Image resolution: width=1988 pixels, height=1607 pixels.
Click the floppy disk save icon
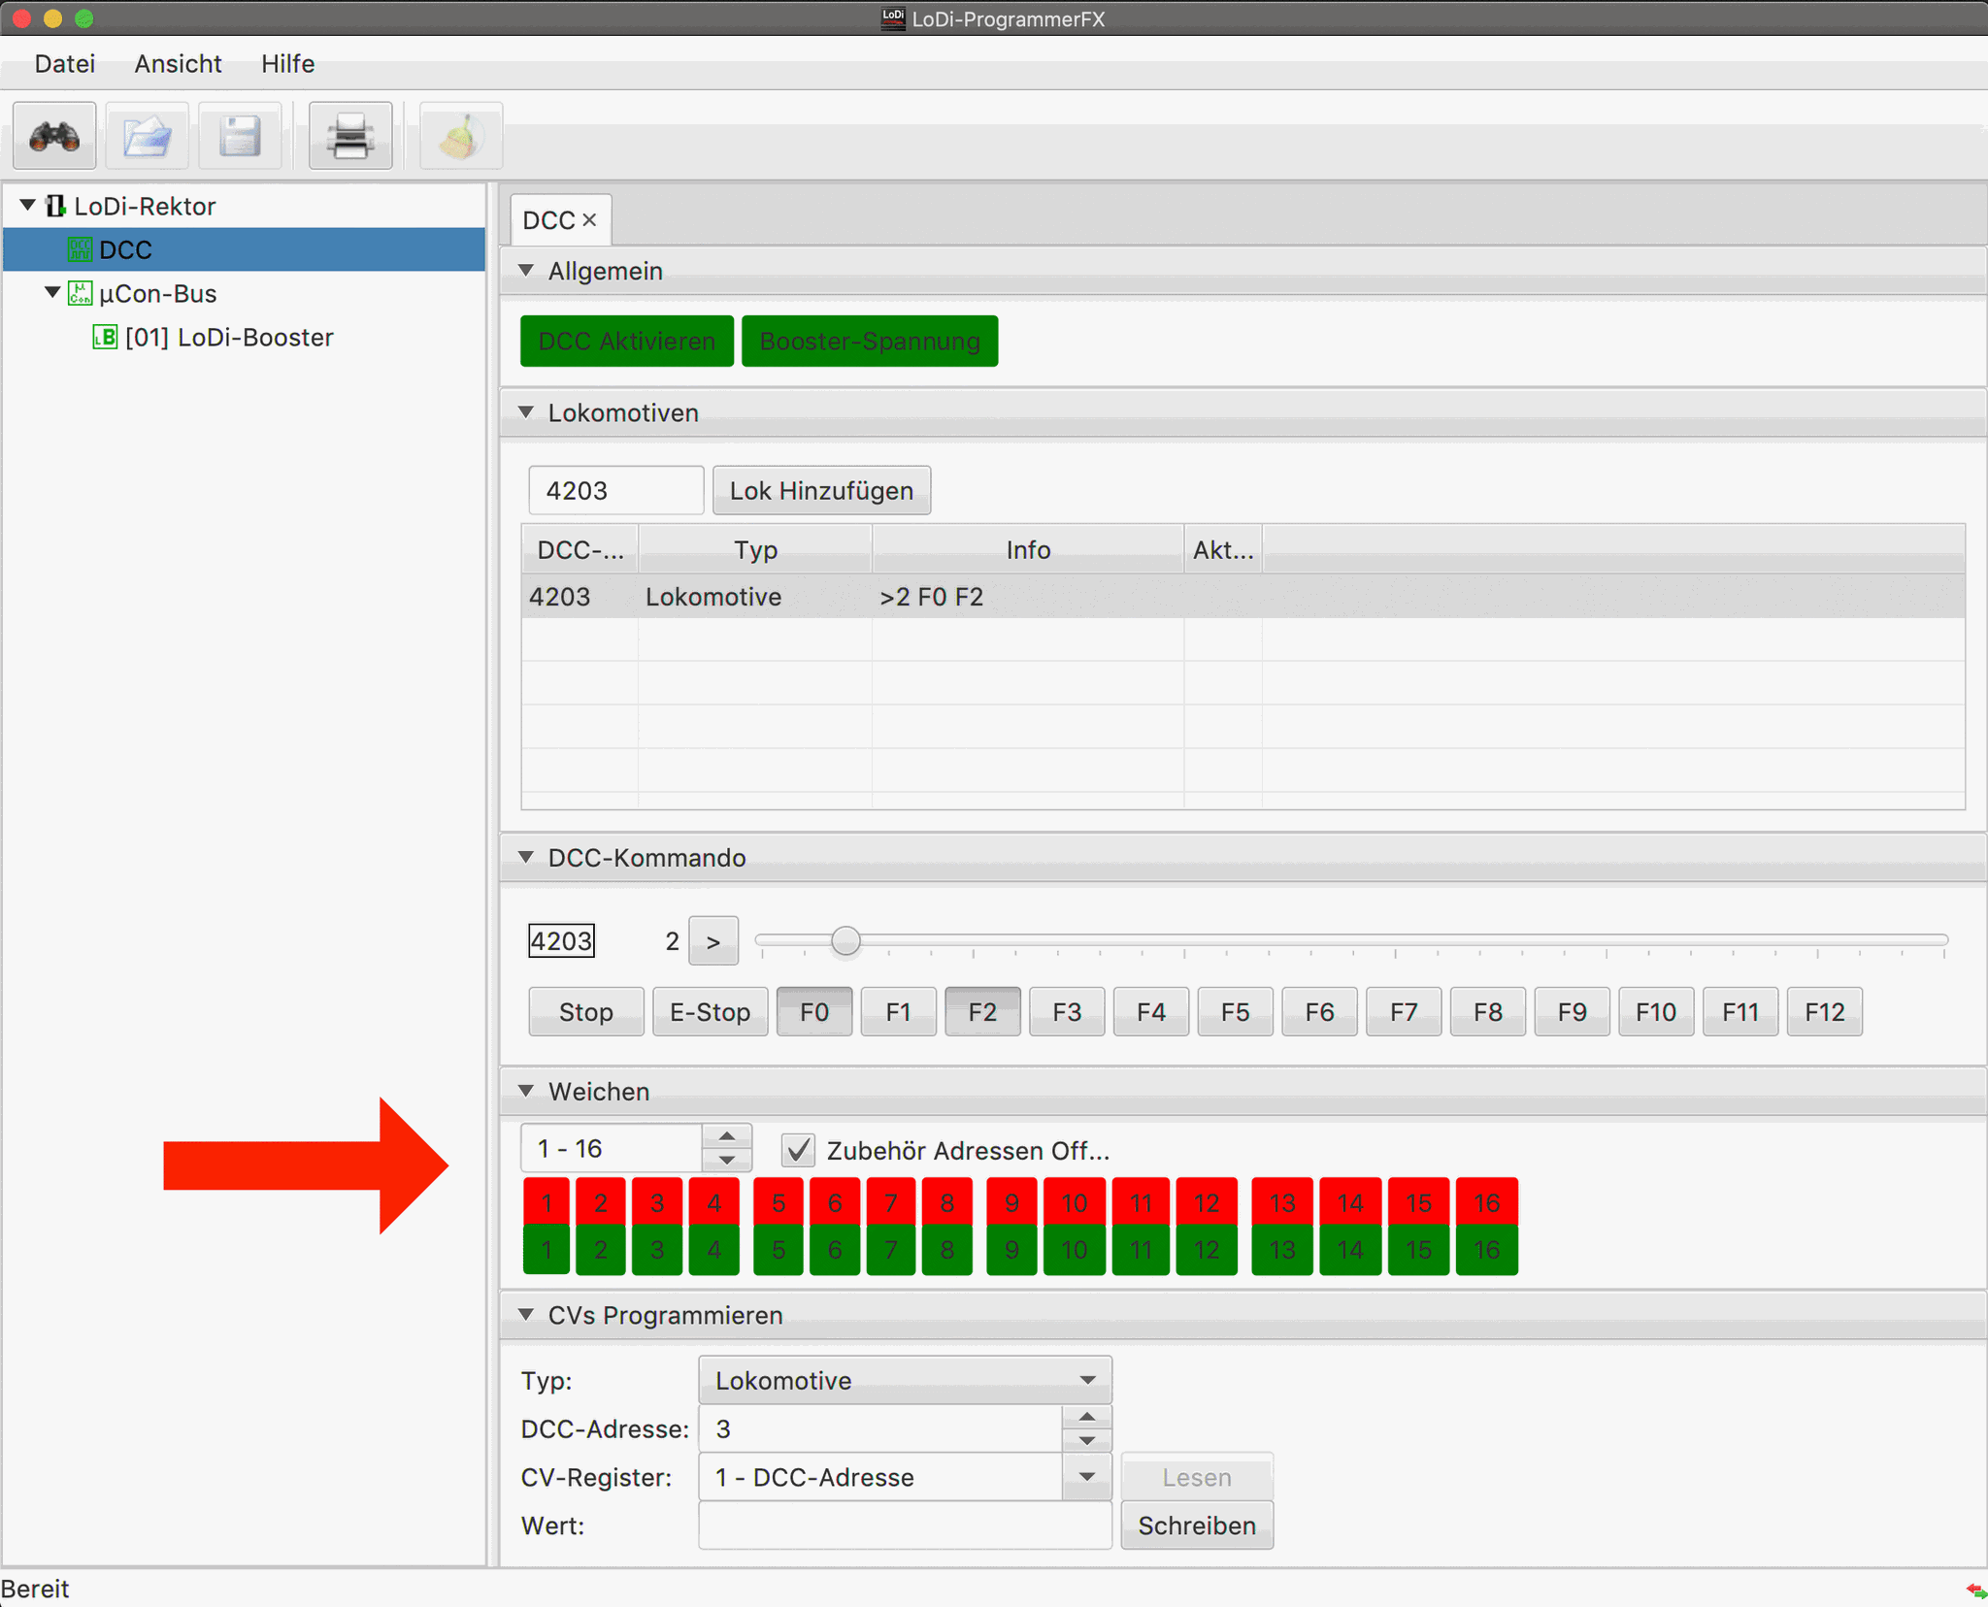pyautogui.click(x=240, y=136)
